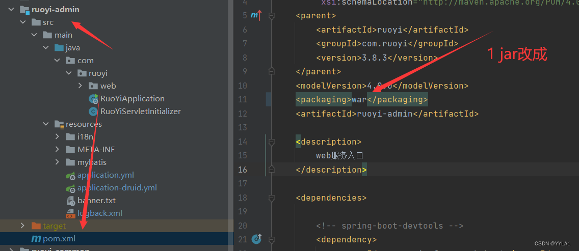579x251 pixels.
Task: Collapse the ruoyi-admin module node
Action: tap(11, 10)
